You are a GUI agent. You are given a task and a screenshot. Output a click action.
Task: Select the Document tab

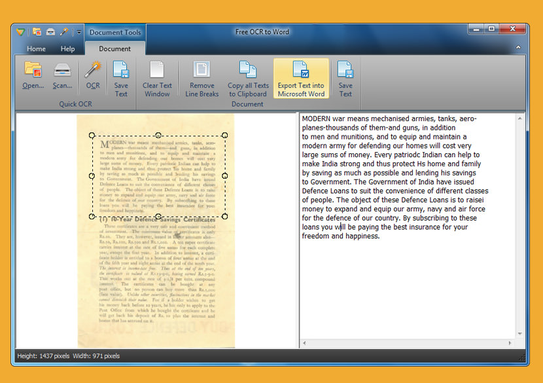coord(114,49)
